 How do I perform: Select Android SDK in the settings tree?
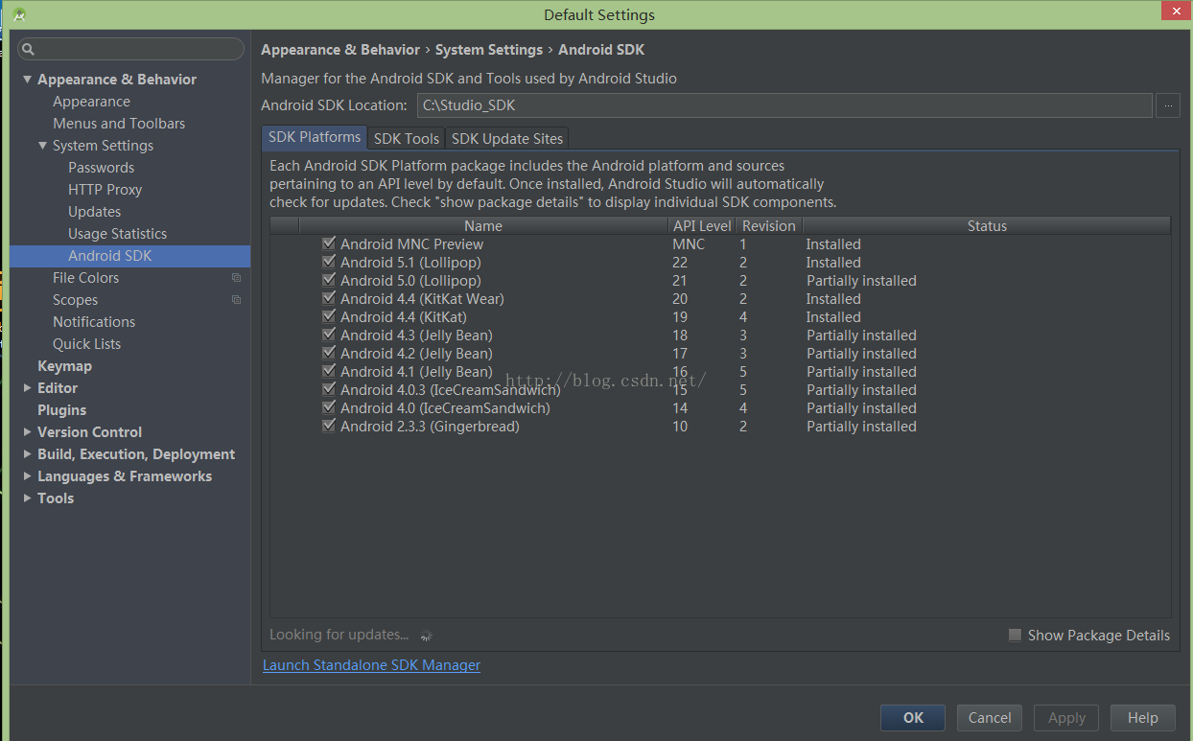point(110,256)
